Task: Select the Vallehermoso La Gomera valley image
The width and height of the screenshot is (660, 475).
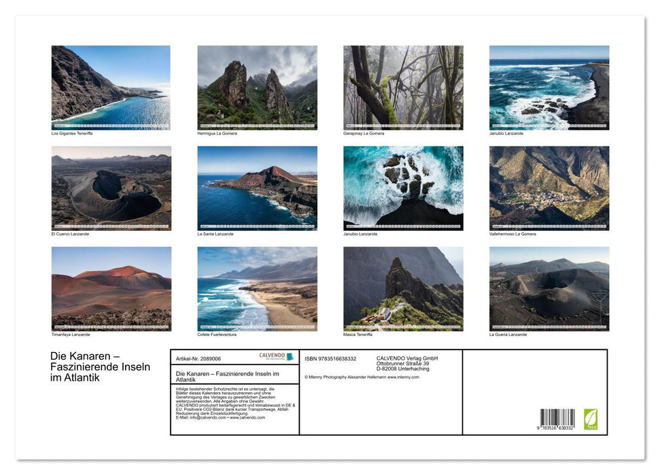Action: click(549, 188)
